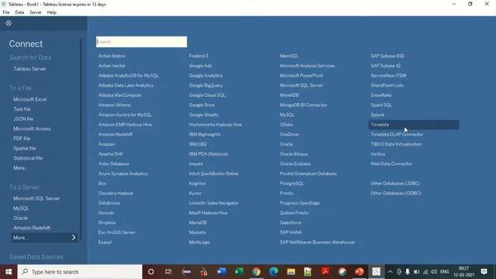Screen dimensions: 496x279
Task: Open the File menu
Action: 6,12
